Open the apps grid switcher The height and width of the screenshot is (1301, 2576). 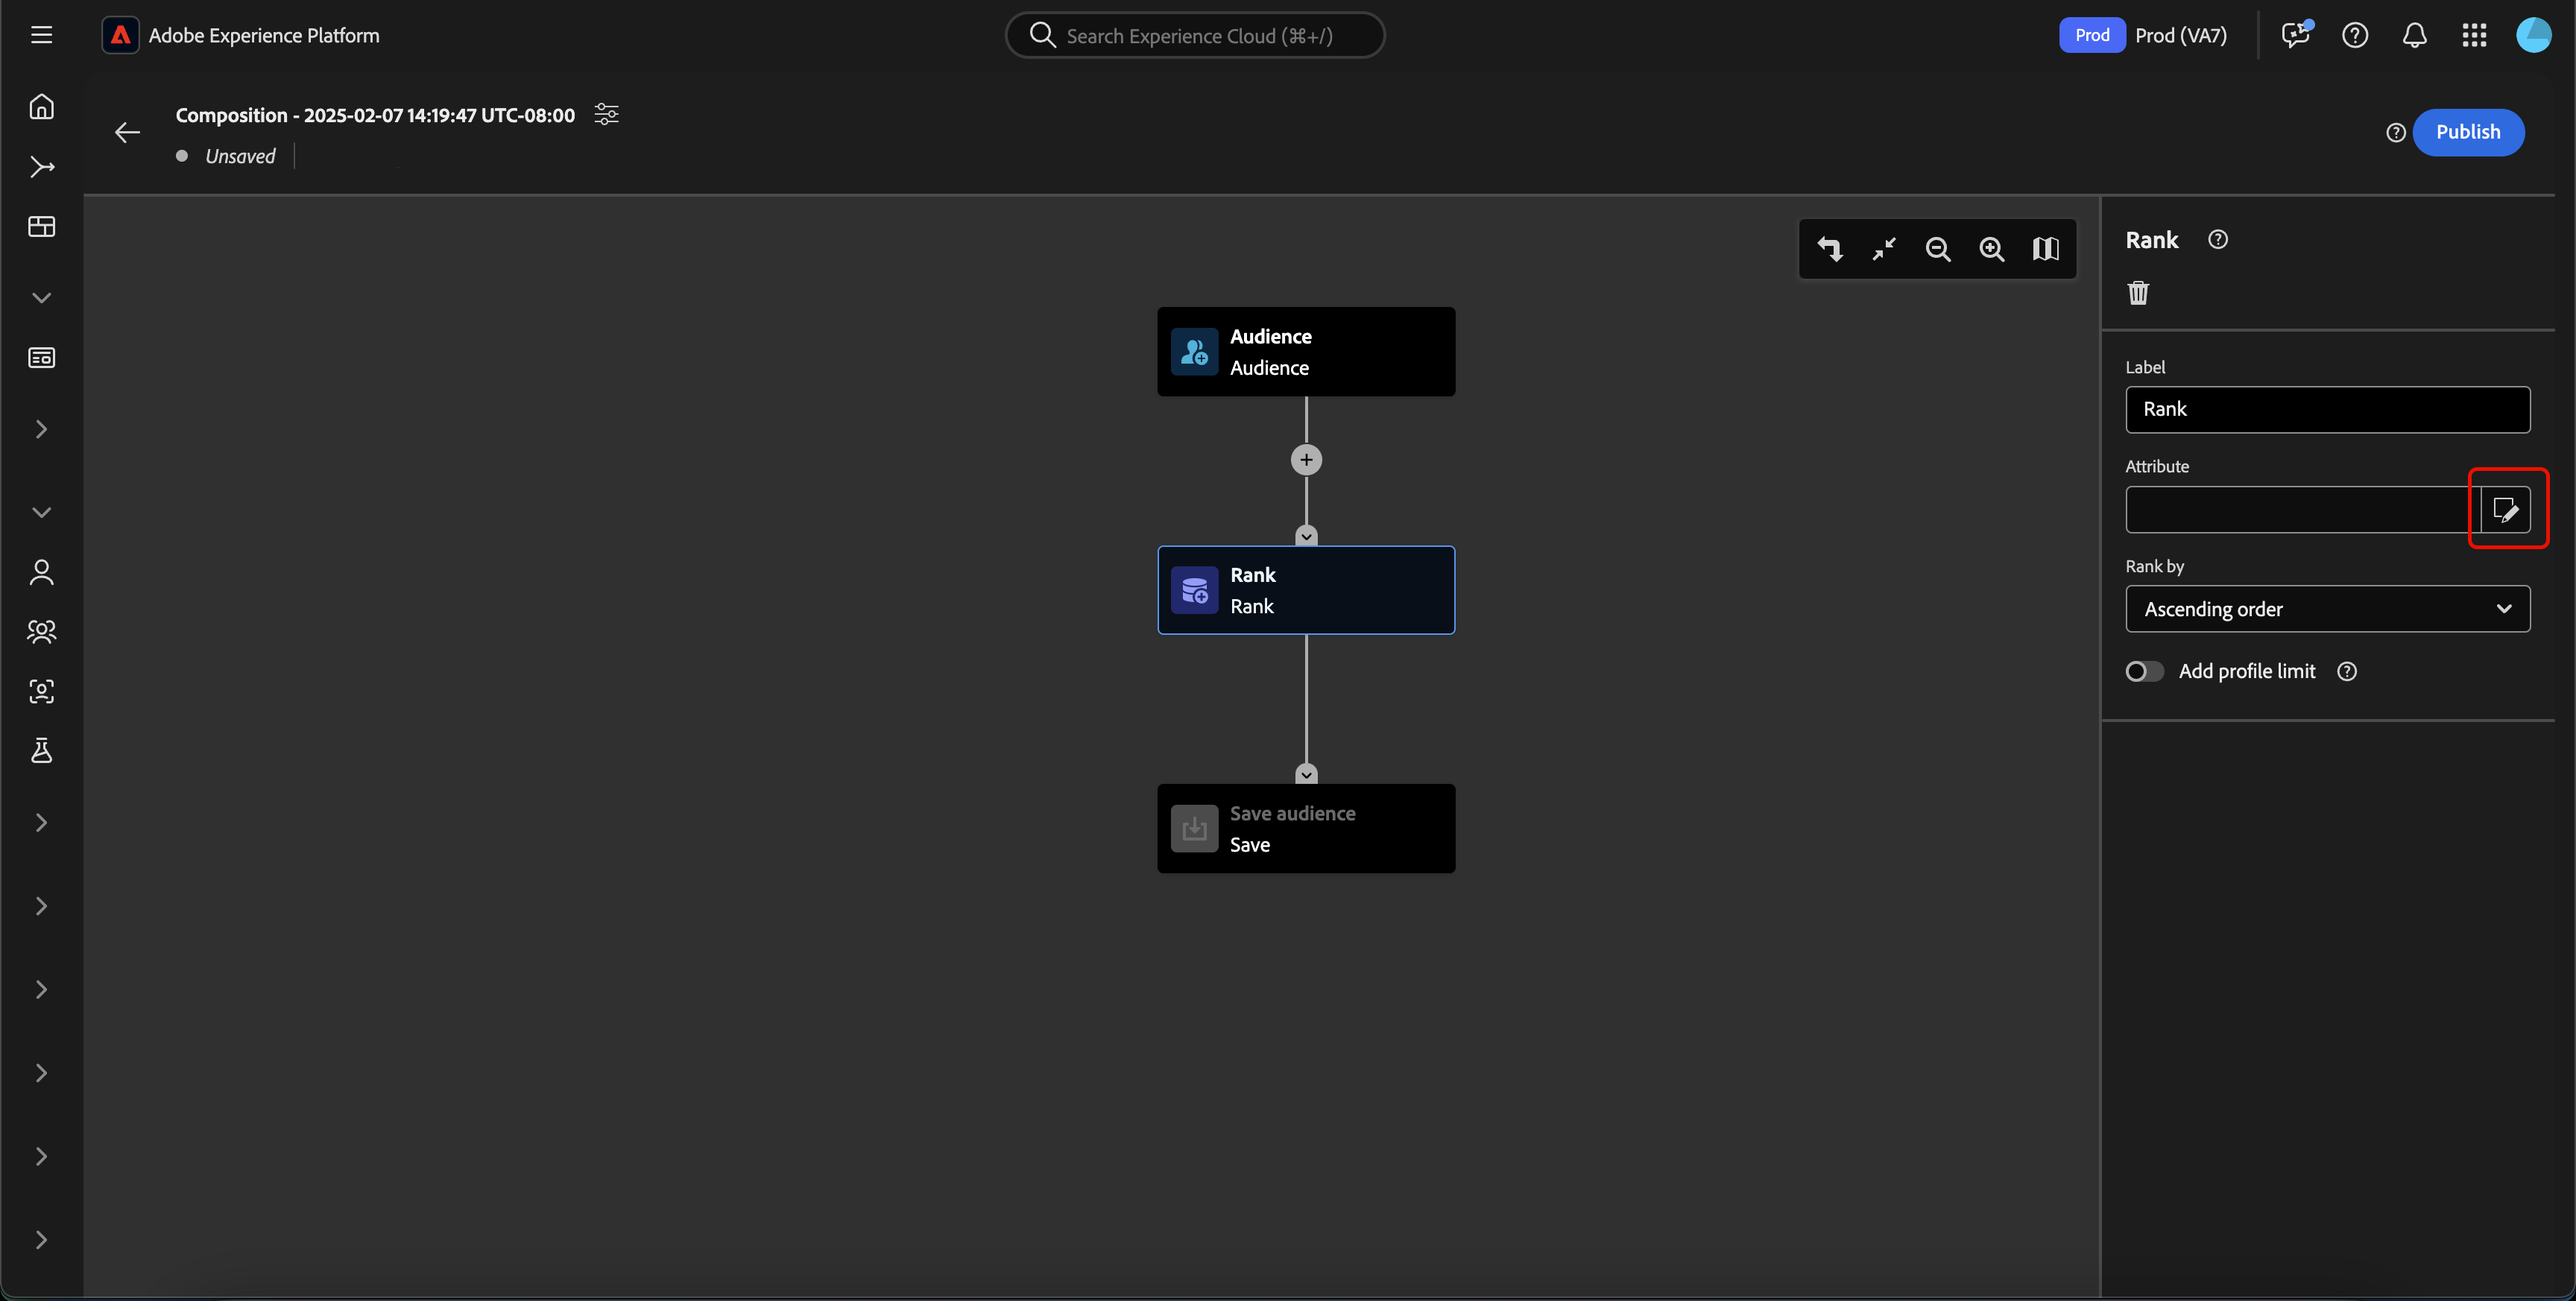tap(2474, 36)
